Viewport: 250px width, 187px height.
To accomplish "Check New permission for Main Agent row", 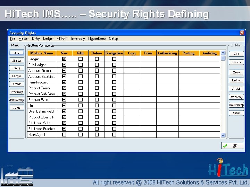I will coord(64,134).
